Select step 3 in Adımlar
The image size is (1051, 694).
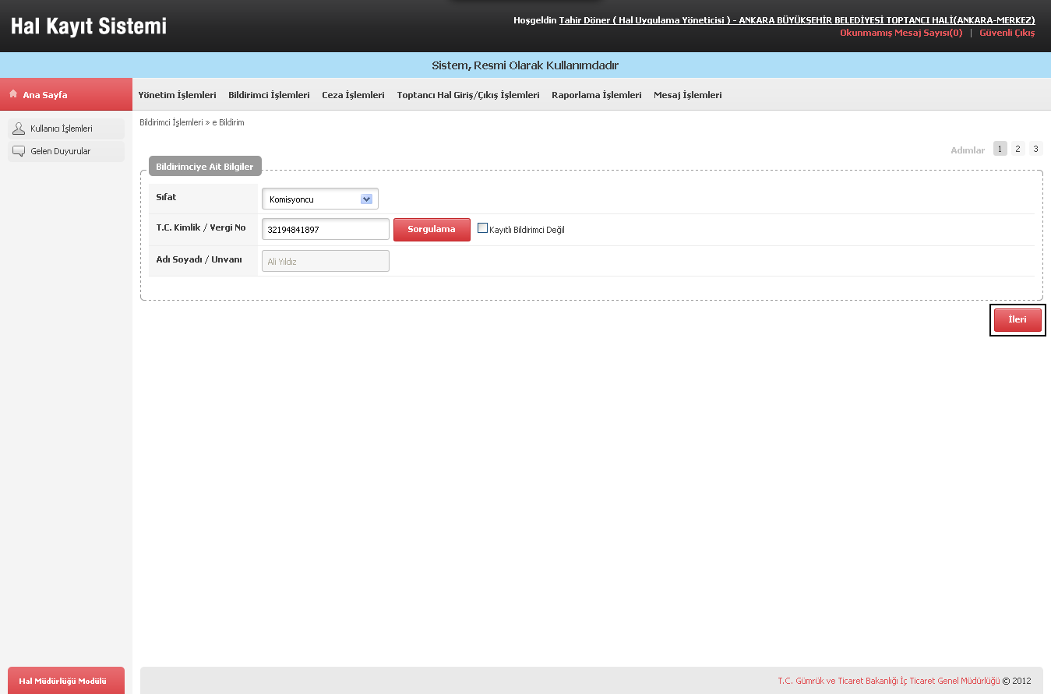1035,149
